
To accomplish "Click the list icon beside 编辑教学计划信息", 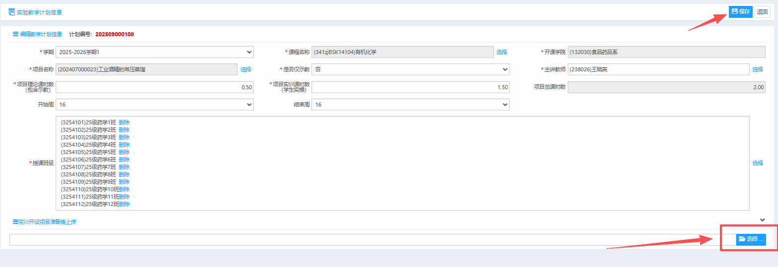I will point(15,34).
